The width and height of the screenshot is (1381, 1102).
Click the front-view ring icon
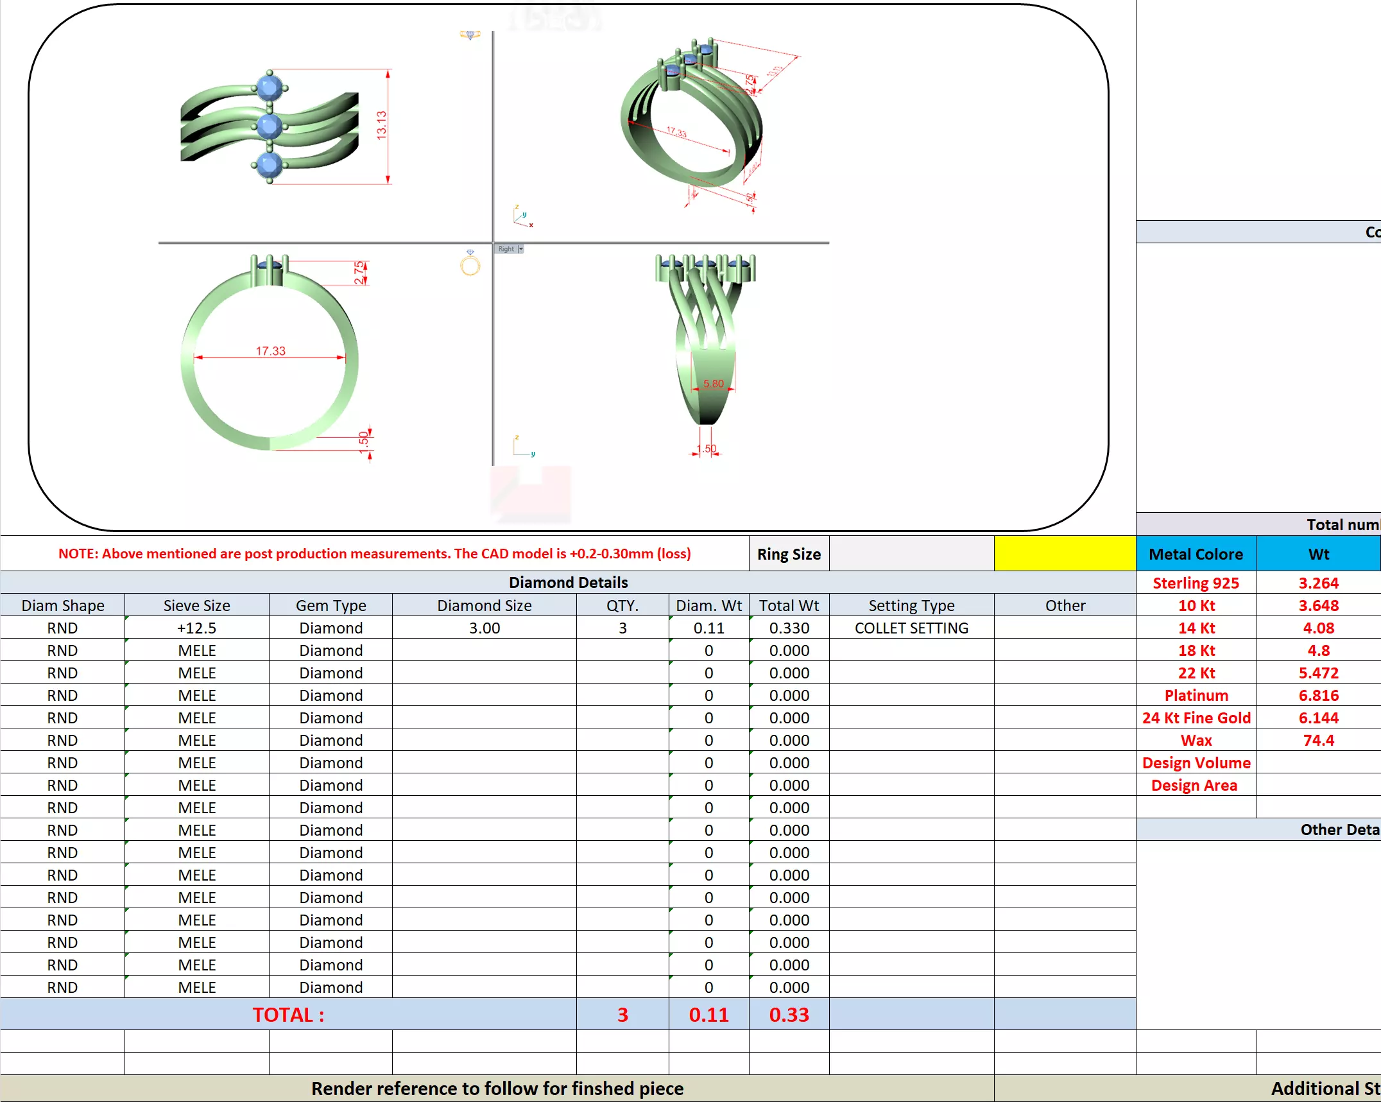coord(470,263)
